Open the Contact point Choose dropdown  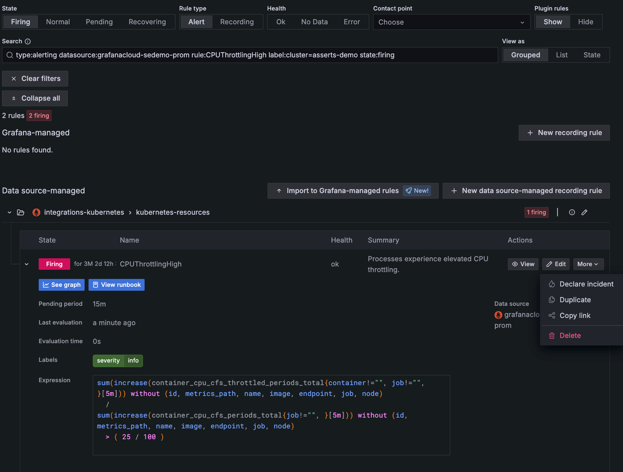(x=451, y=22)
